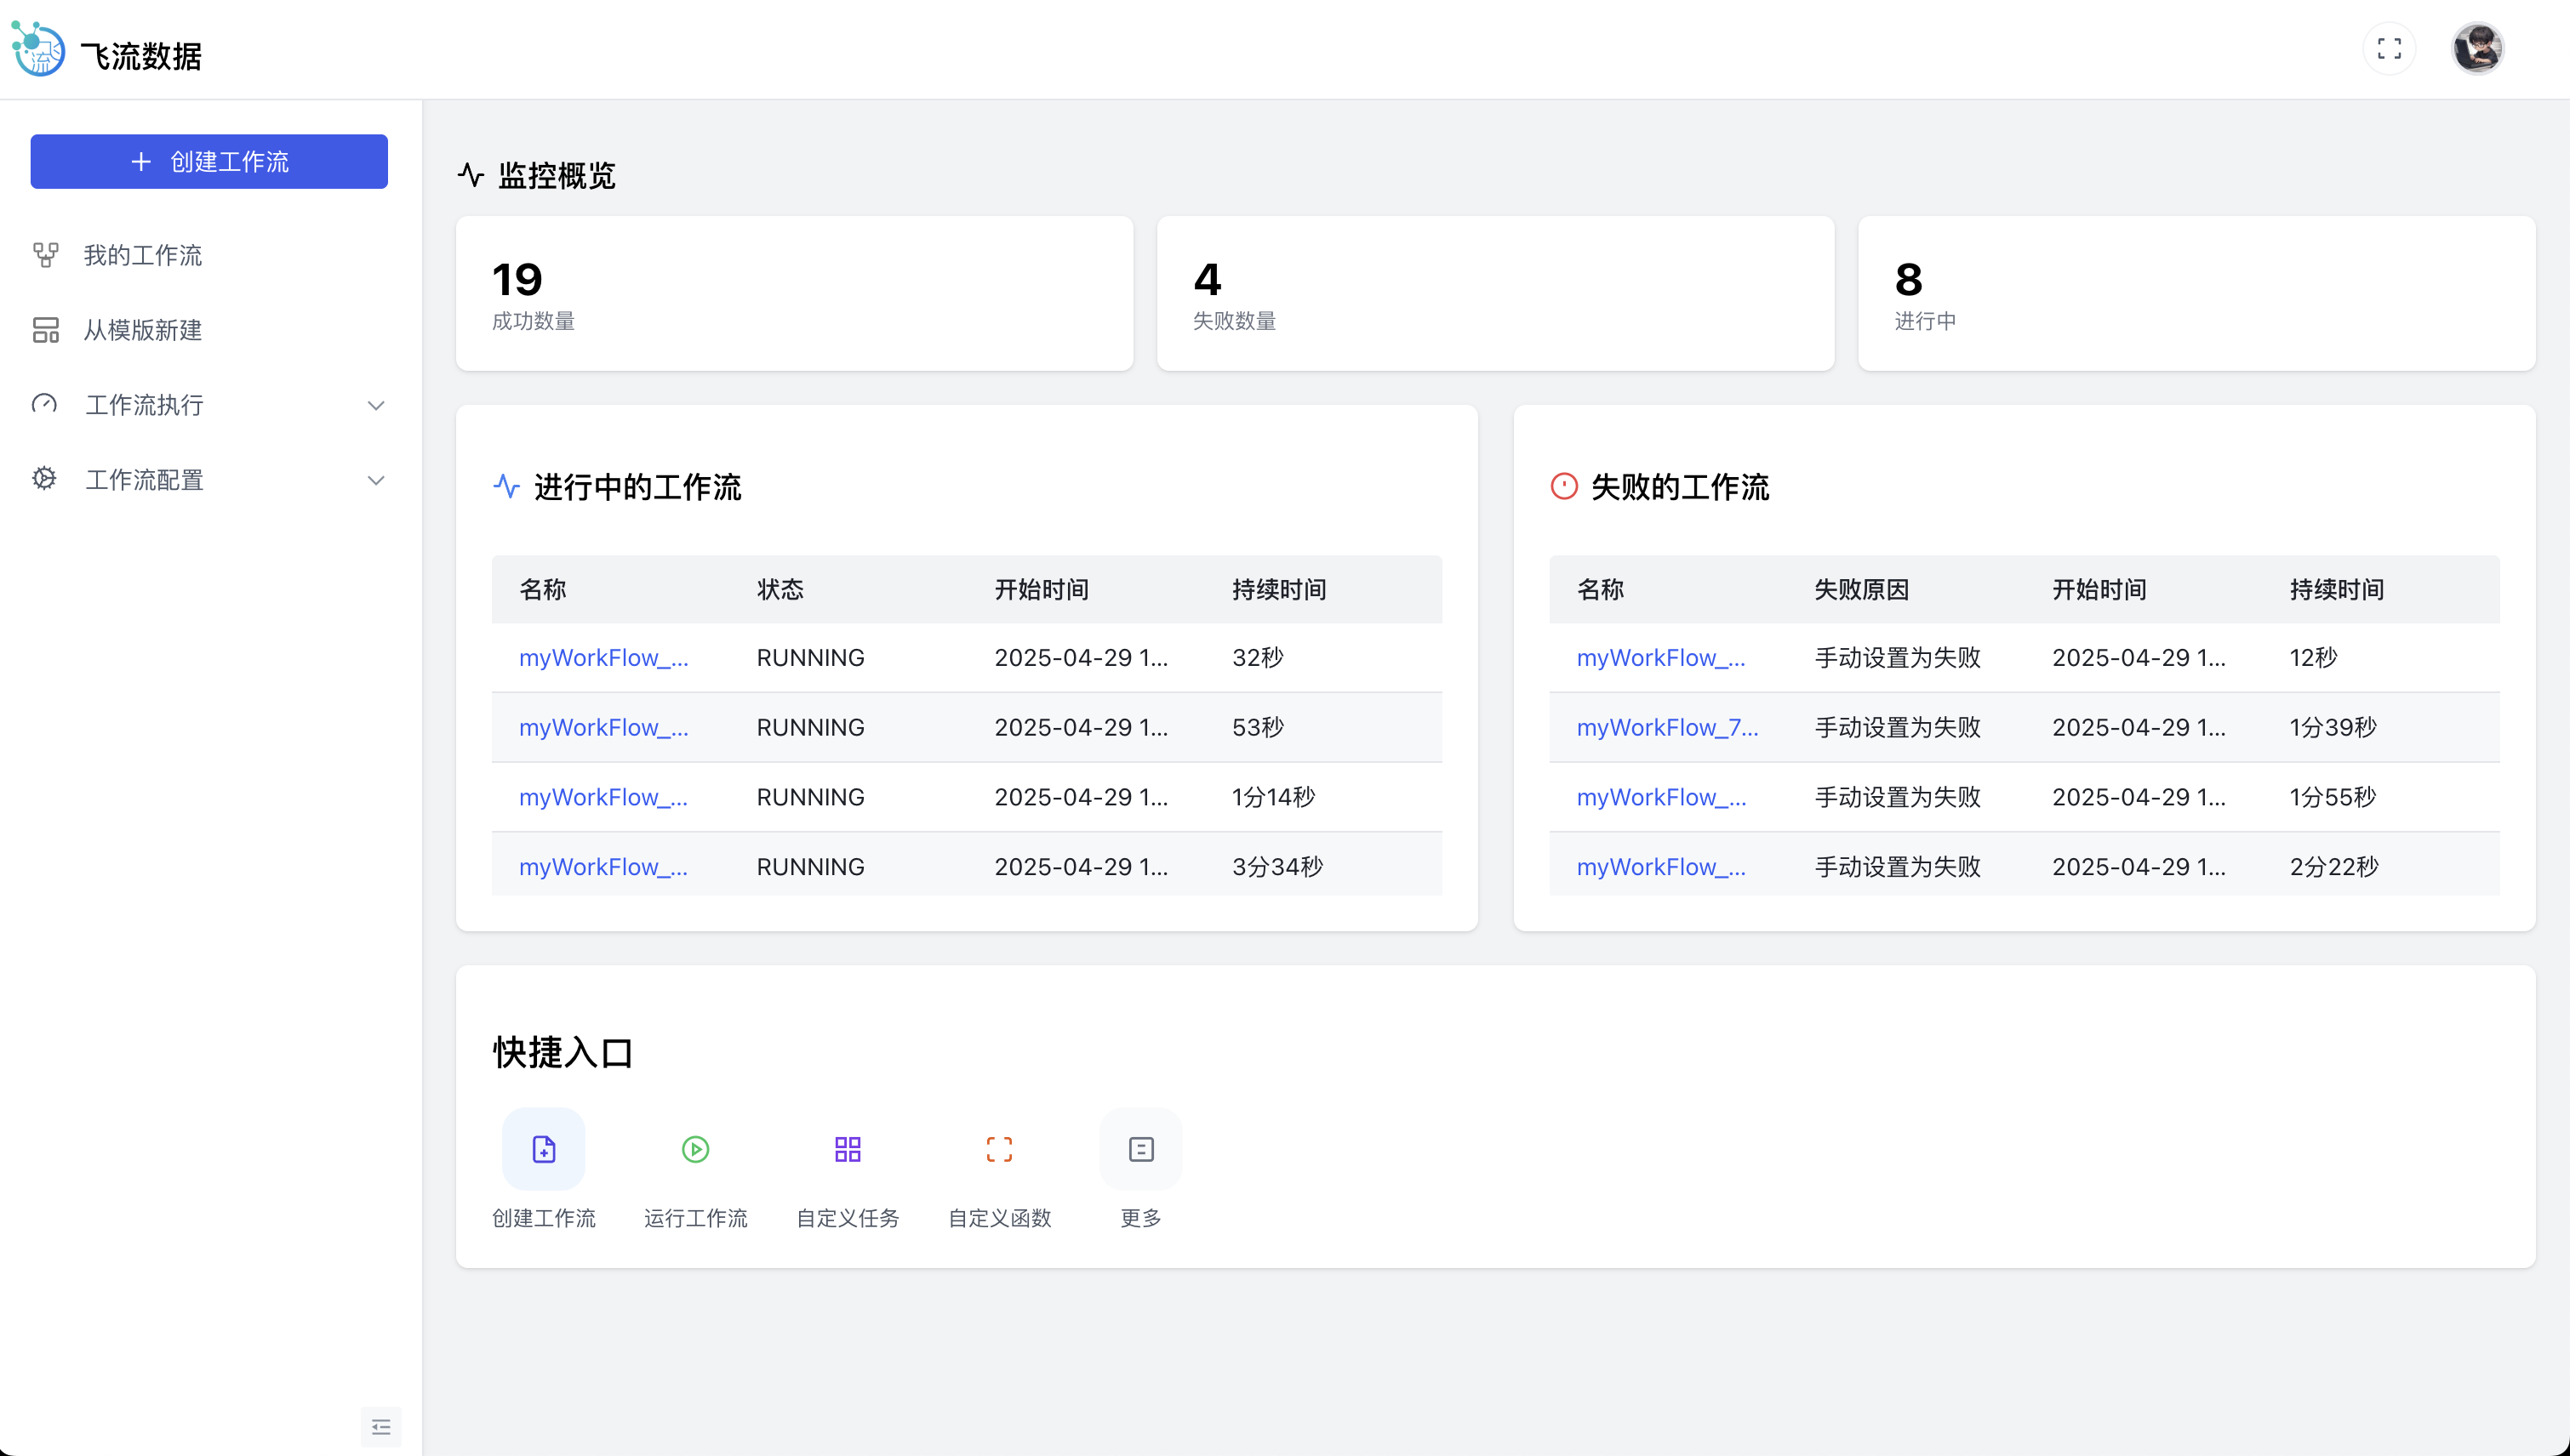2570x1456 pixels.
Task: Click the 飞流数据 logo
Action: [38, 49]
